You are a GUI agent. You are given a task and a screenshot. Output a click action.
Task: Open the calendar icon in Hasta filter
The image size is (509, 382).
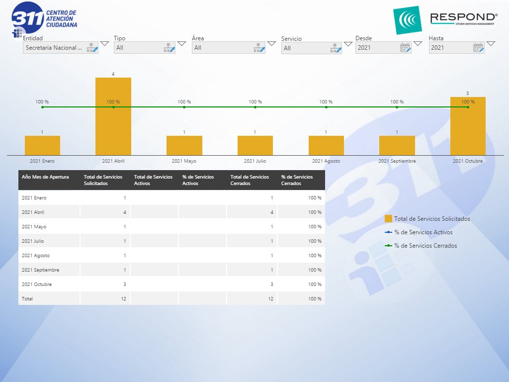coord(479,48)
